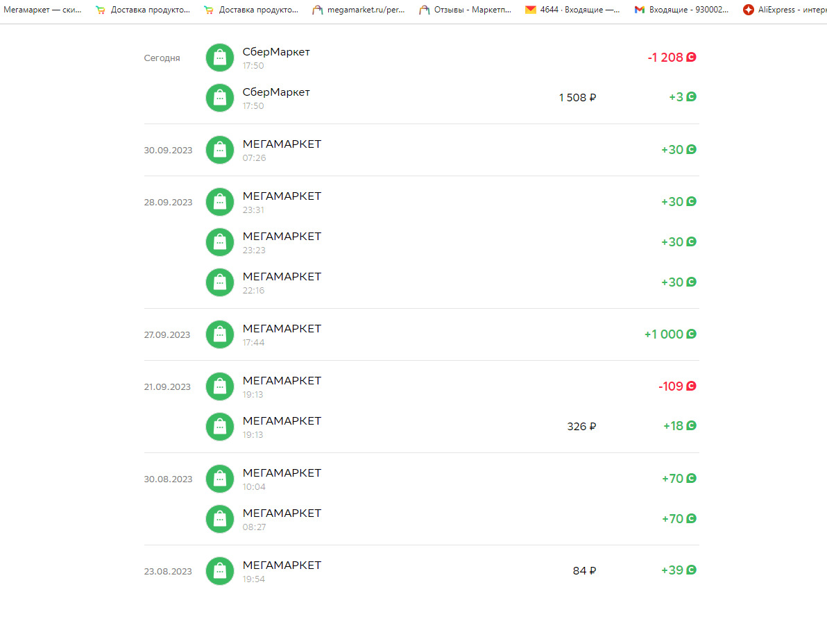This screenshot has height=621, width=827.
Task: Click the bag icon for МЕГАМАРКЕТ 10:04
Action: pyautogui.click(x=220, y=479)
